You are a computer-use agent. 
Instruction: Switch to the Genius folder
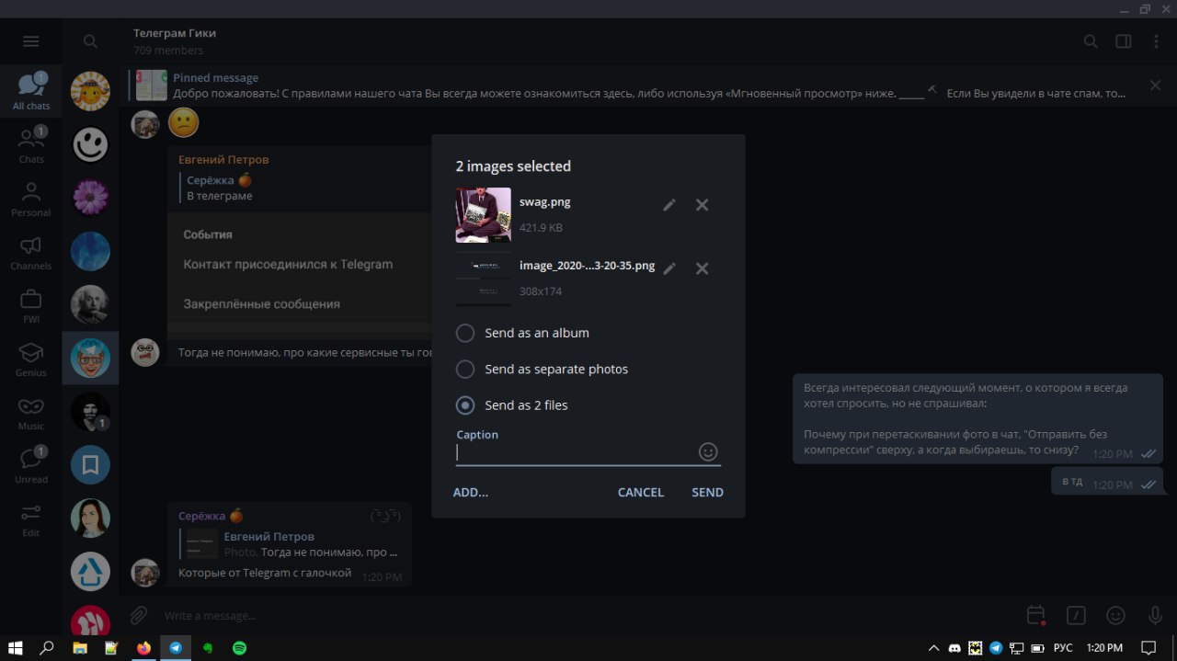[x=31, y=359]
